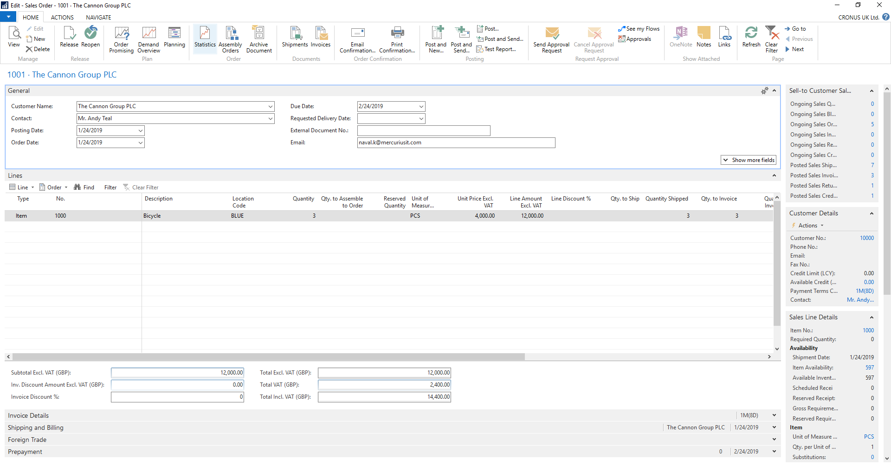The image size is (891, 466).
Task: Clear Filter in Page group
Action: 772,39
